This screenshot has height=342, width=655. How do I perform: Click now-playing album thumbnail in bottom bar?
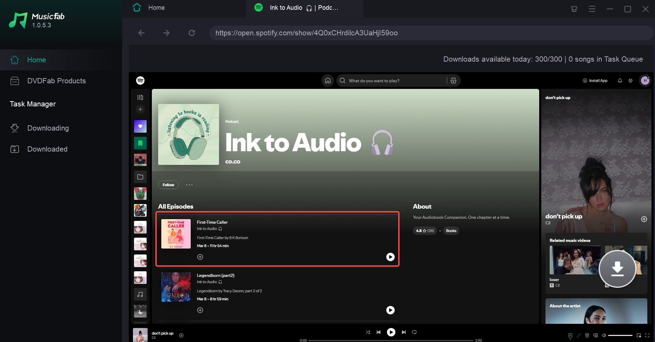[x=140, y=335]
